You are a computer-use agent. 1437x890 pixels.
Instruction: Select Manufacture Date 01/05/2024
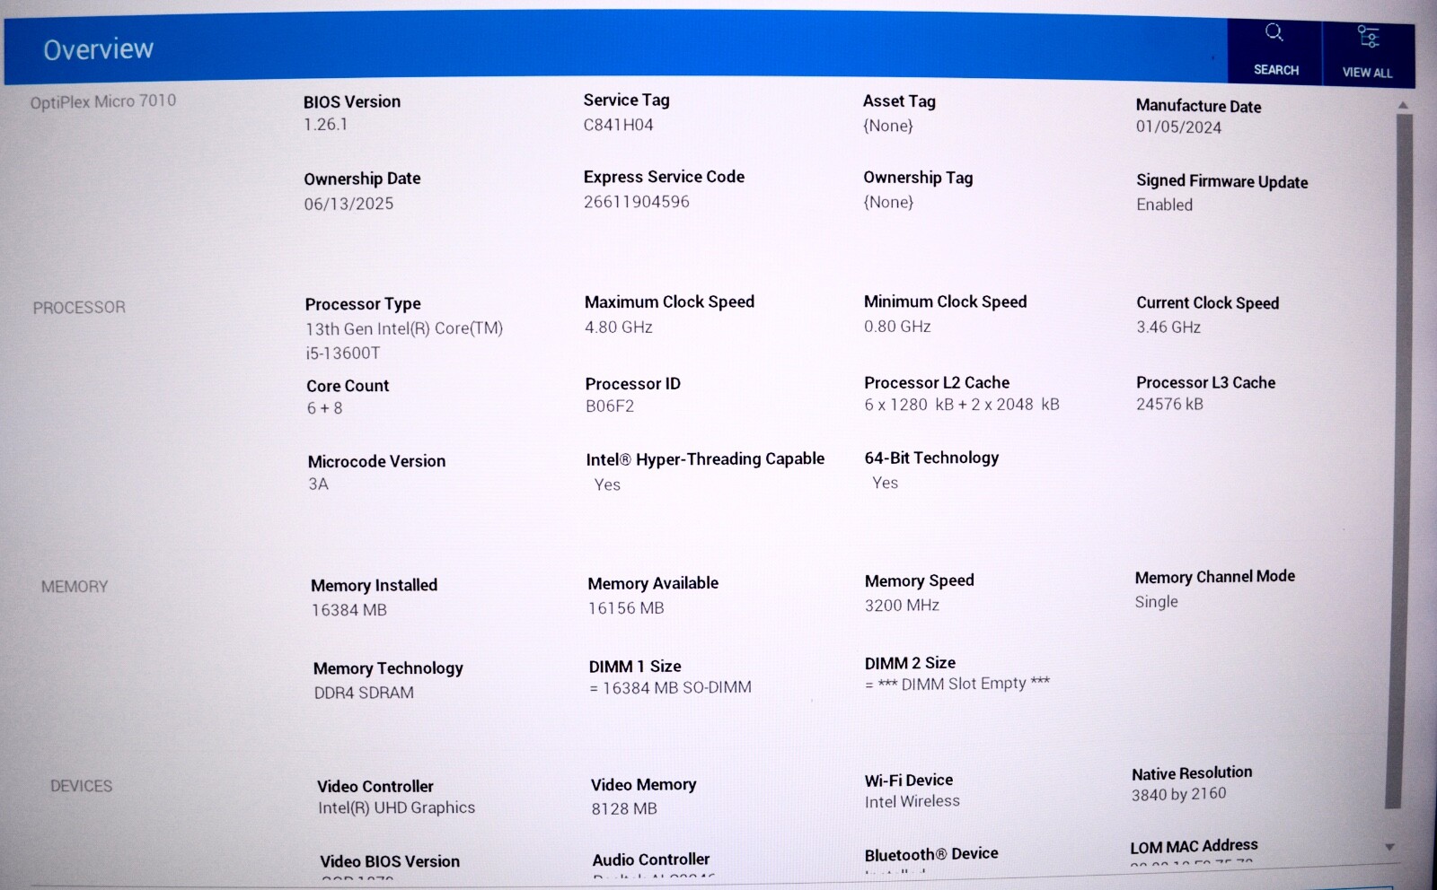pyautogui.click(x=1178, y=127)
